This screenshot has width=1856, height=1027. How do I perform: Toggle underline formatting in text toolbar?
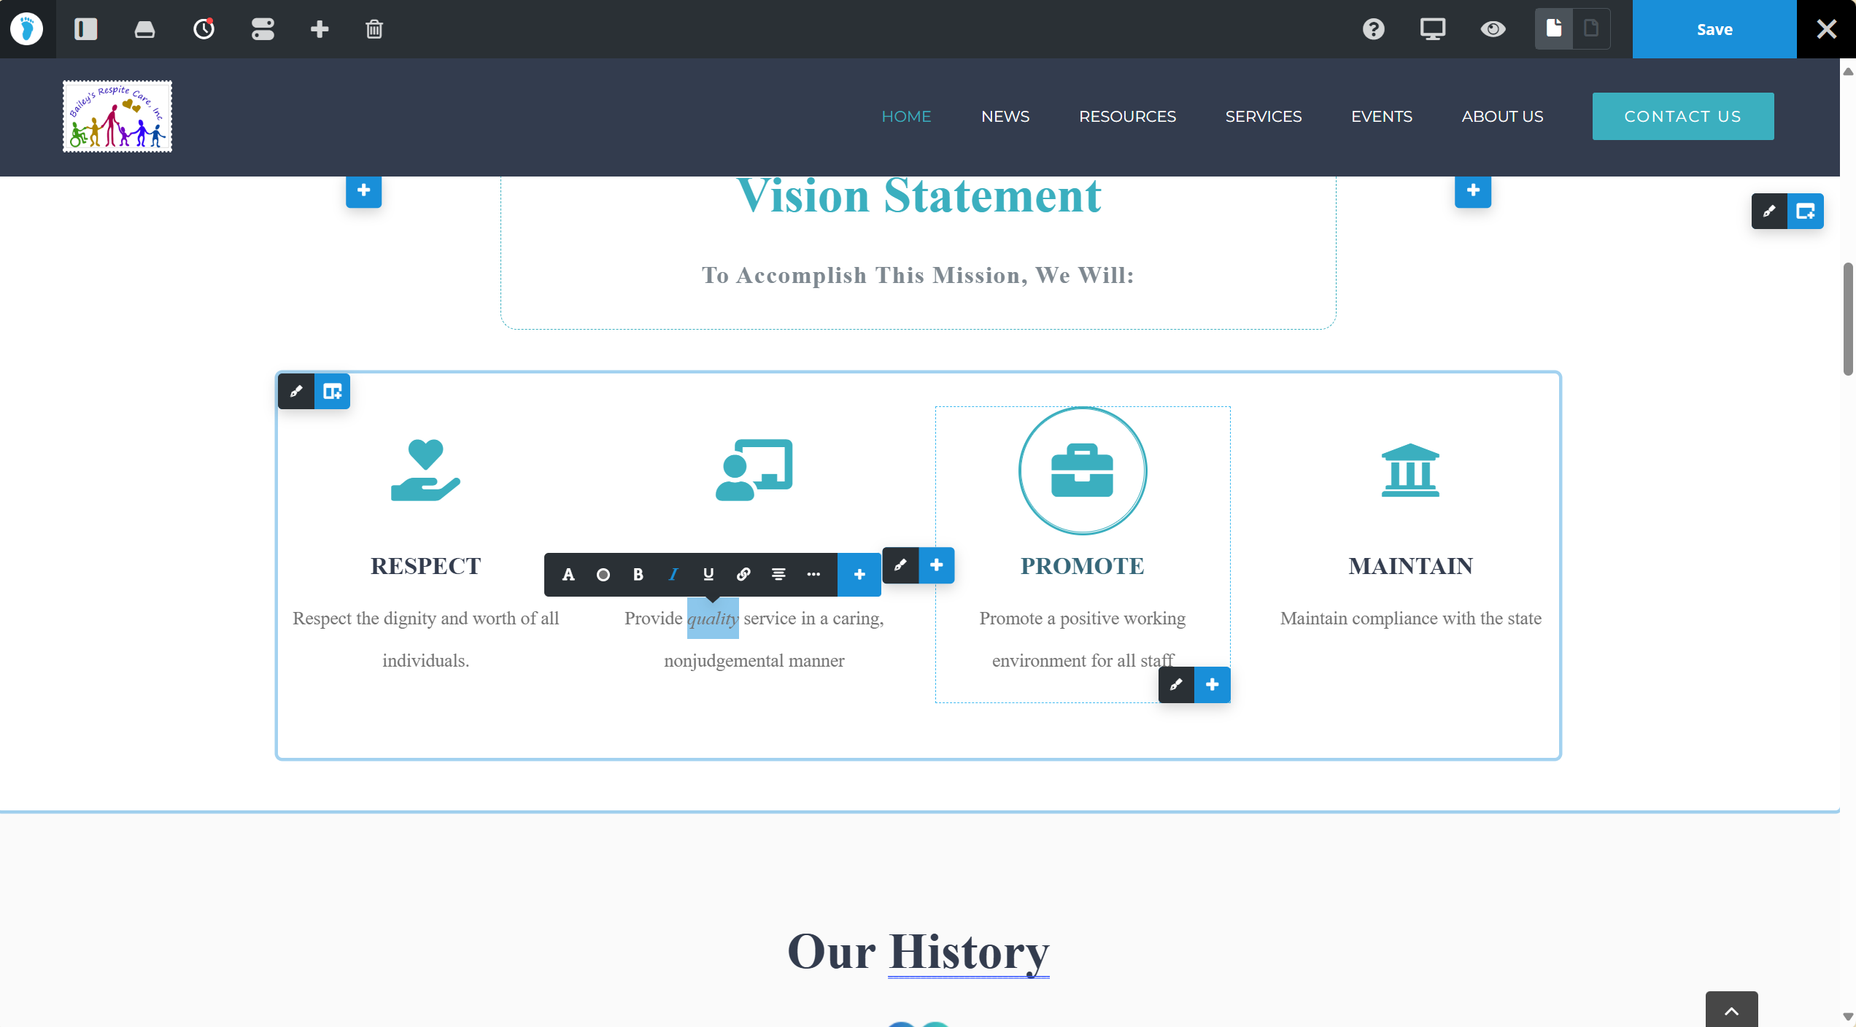pos(708,575)
